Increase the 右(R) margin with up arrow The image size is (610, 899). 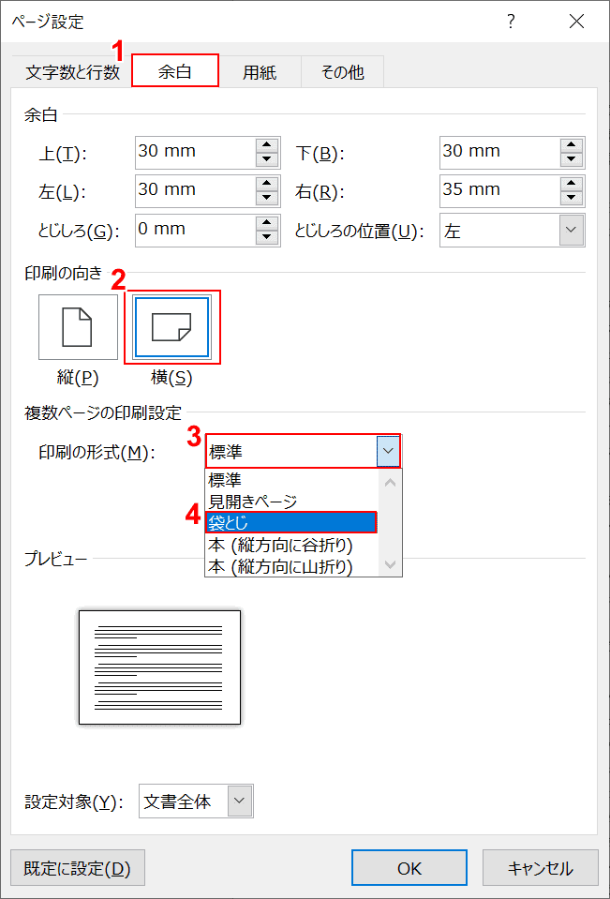coord(571,184)
